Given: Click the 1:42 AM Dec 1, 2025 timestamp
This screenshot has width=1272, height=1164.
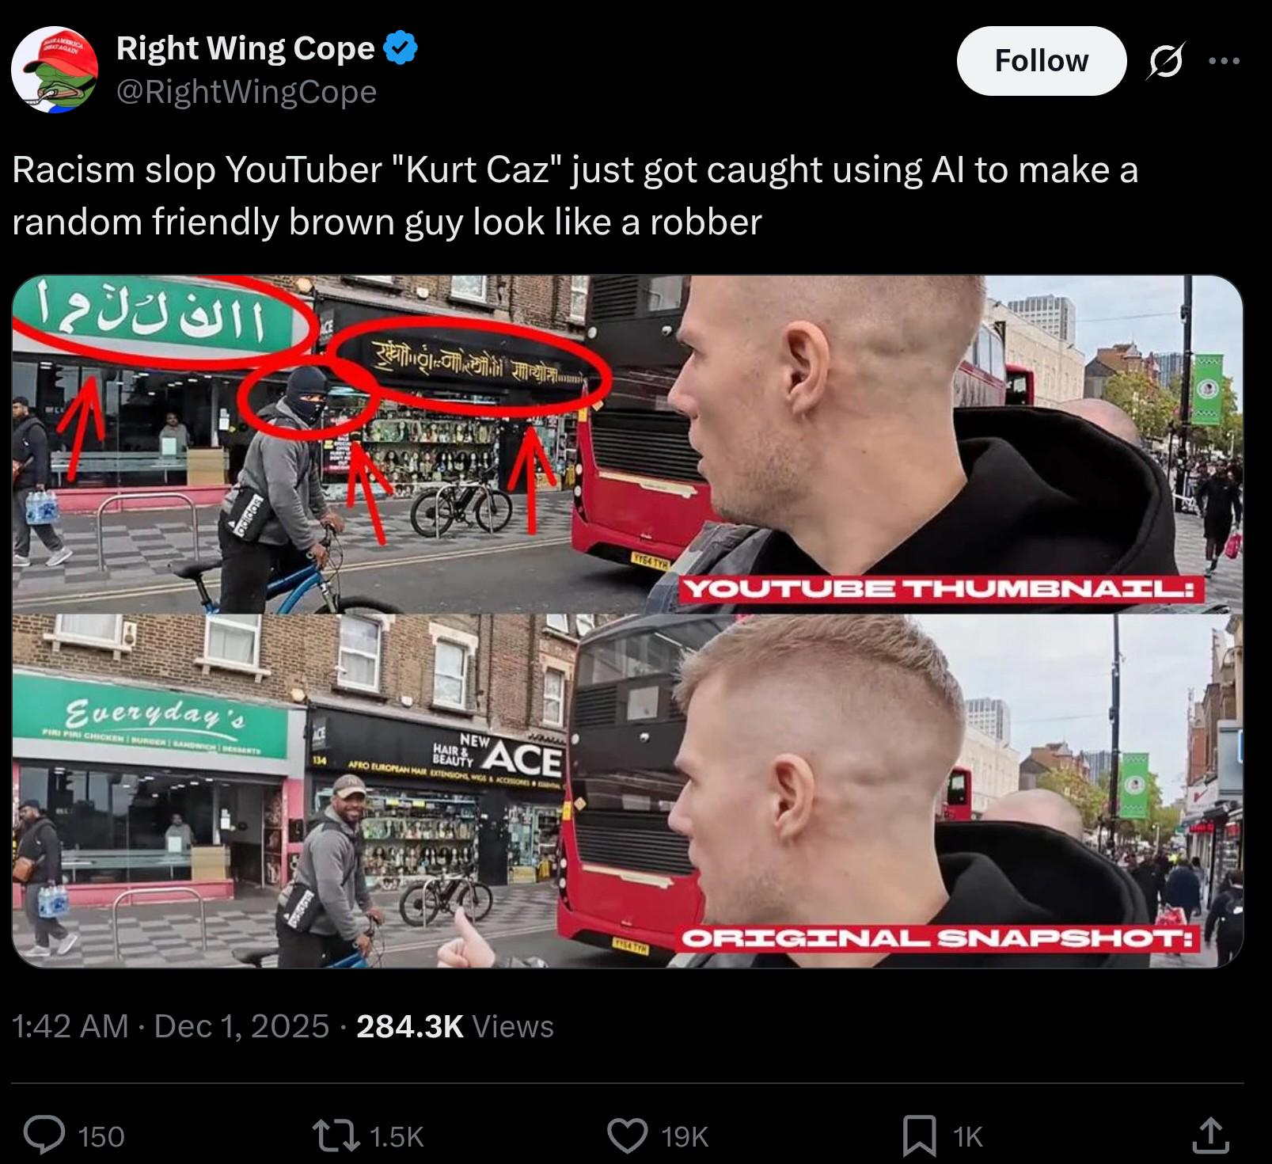Looking at the screenshot, I should (x=170, y=1026).
